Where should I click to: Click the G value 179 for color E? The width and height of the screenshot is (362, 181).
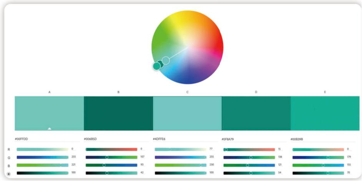(x=349, y=157)
